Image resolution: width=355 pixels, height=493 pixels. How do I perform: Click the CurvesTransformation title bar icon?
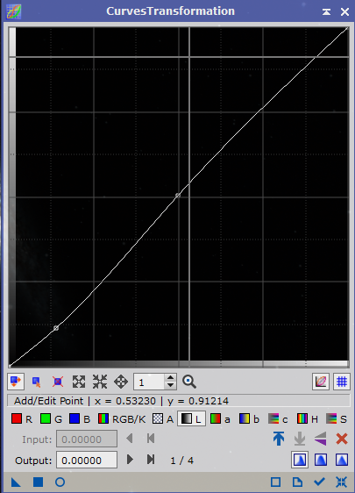(13, 11)
